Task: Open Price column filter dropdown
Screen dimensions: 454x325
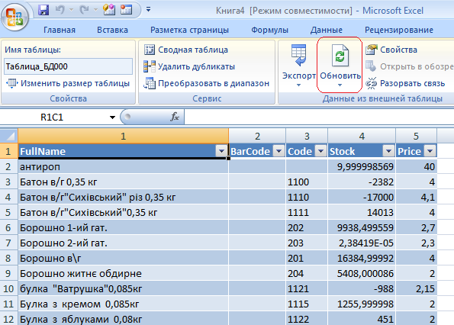Action: [x=430, y=151]
